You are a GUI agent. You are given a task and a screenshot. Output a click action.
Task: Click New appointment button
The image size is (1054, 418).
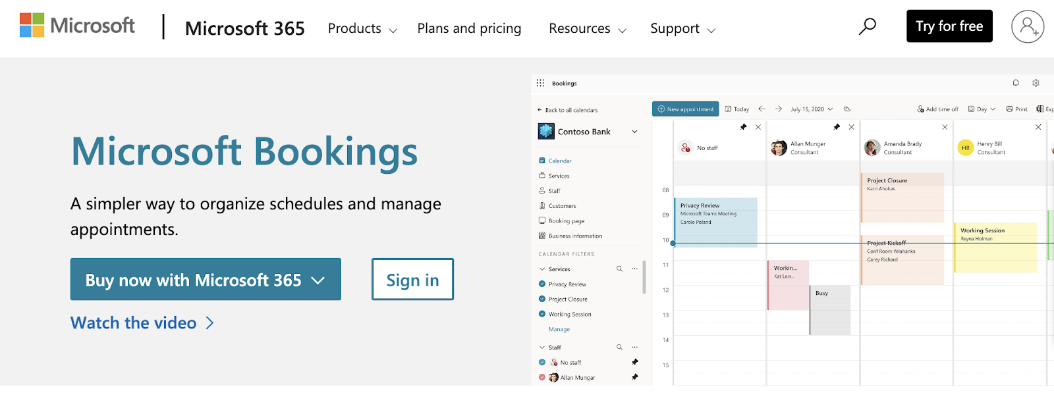tap(686, 109)
